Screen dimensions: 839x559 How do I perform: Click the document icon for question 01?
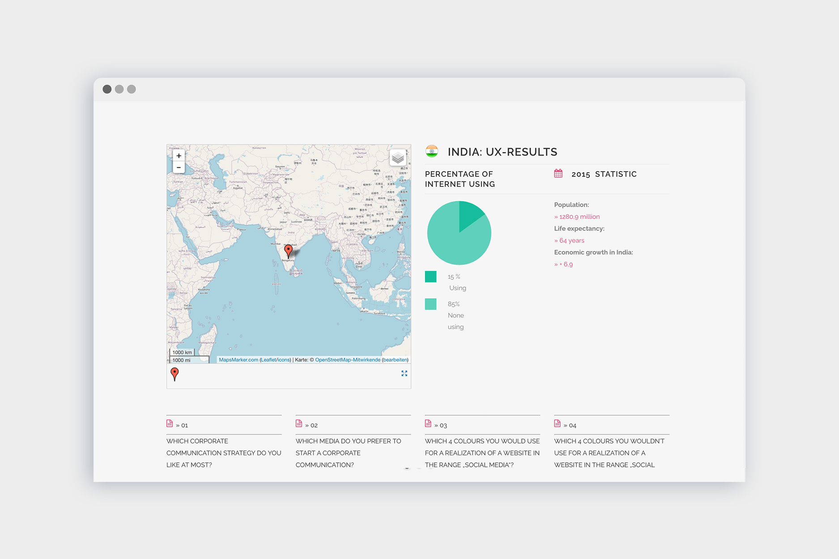pyautogui.click(x=170, y=423)
